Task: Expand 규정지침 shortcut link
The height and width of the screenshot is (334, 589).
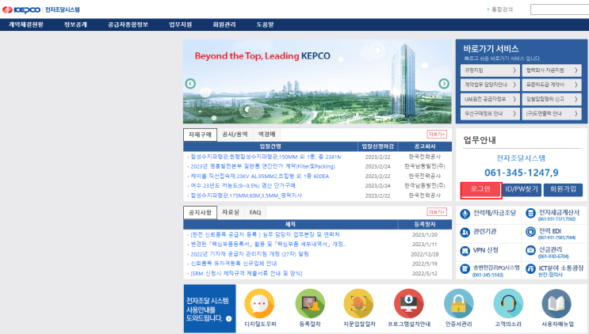Action: click(488, 70)
